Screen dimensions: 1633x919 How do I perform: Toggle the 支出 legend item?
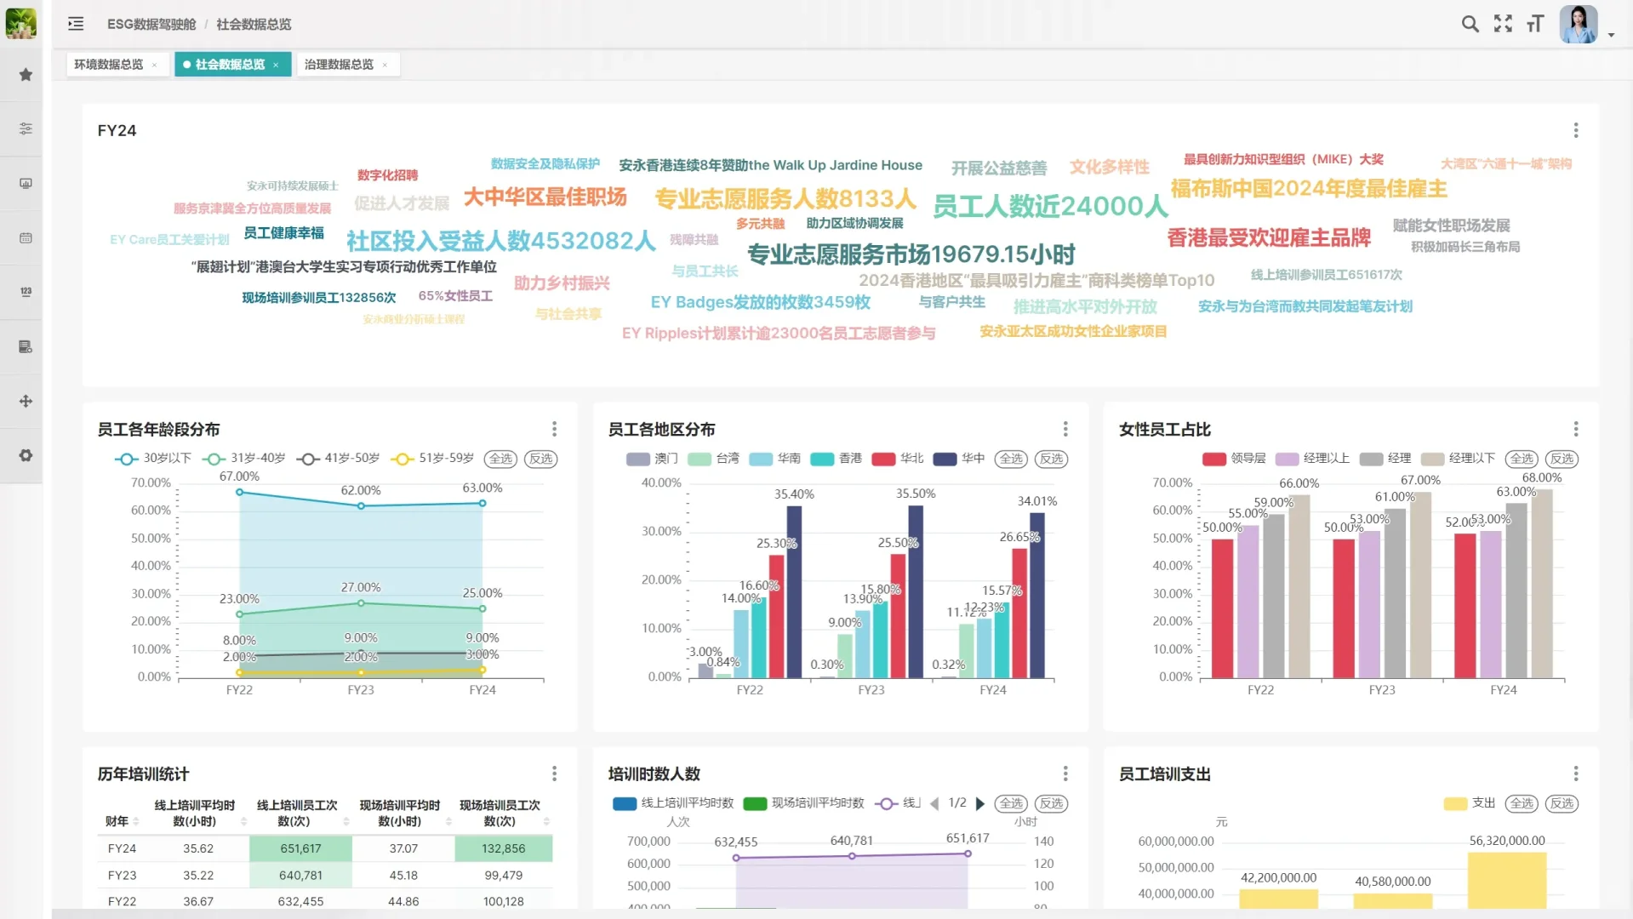1470,803
